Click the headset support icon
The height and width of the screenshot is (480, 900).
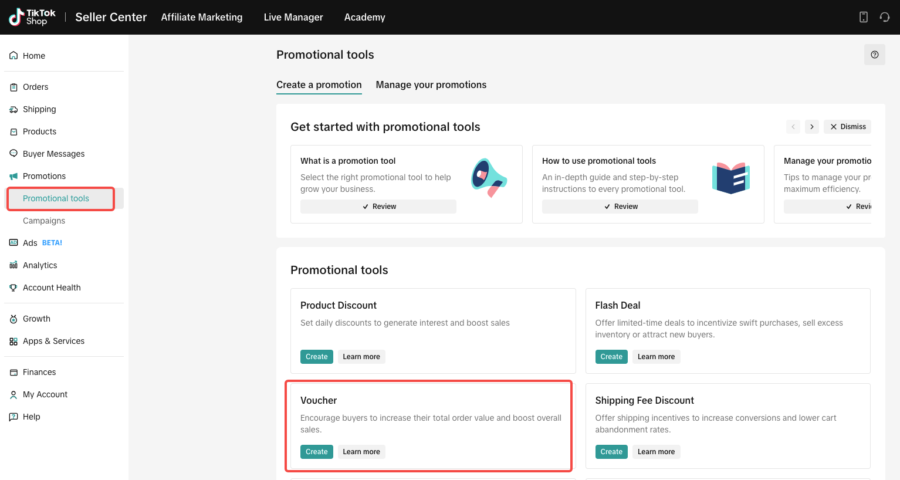884,17
